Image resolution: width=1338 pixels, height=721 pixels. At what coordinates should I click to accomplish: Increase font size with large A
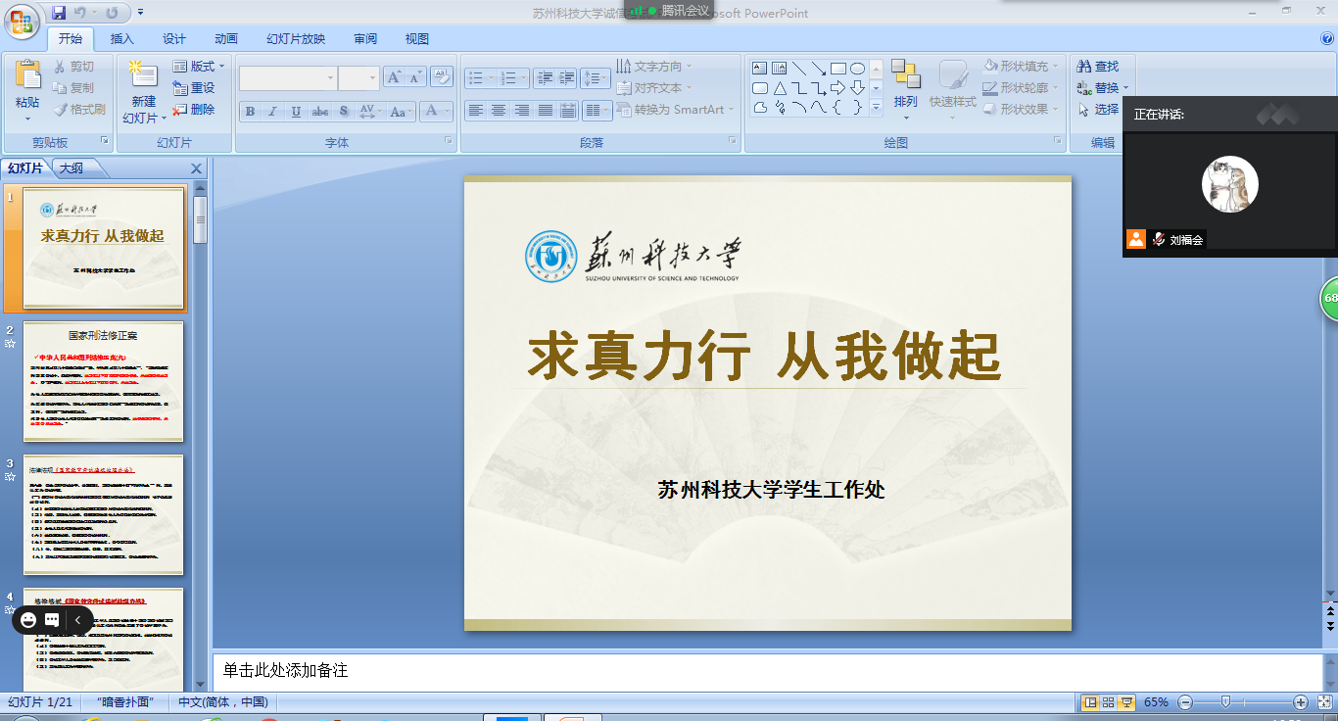tap(394, 78)
